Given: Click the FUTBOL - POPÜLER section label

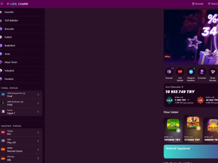Looking at the screenshot, I should tap(10, 88).
